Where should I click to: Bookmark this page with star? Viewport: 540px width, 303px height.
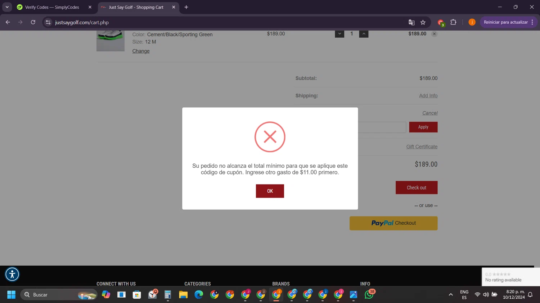pos(423,22)
